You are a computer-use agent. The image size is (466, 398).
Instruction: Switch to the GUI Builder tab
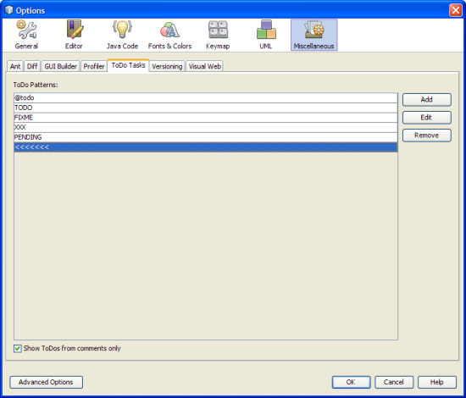point(61,66)
